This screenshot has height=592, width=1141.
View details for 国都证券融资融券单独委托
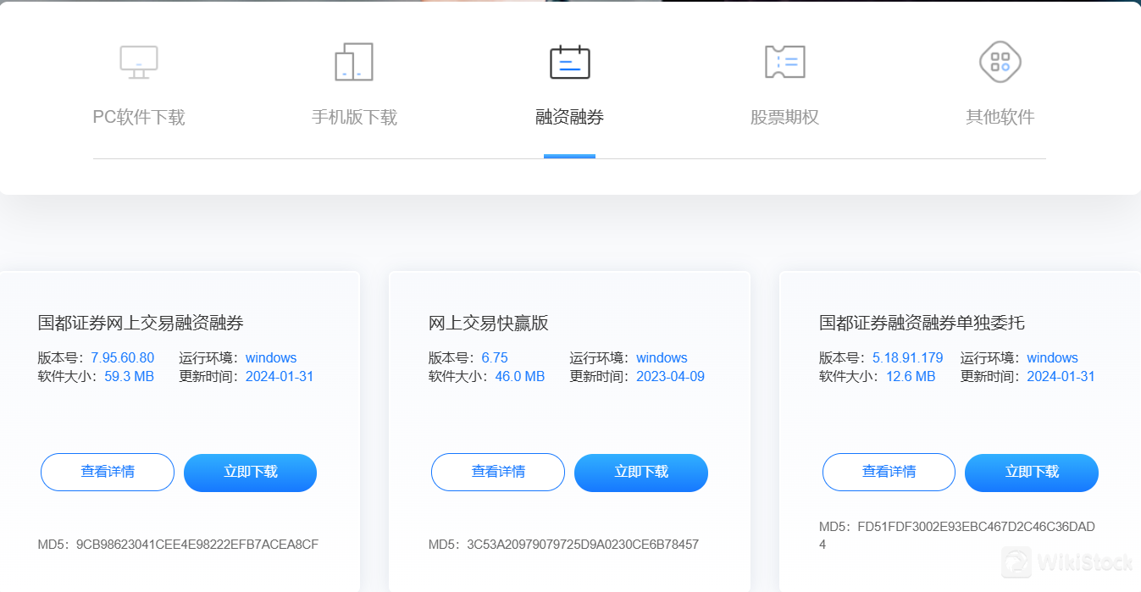click(x=889, y=473)
